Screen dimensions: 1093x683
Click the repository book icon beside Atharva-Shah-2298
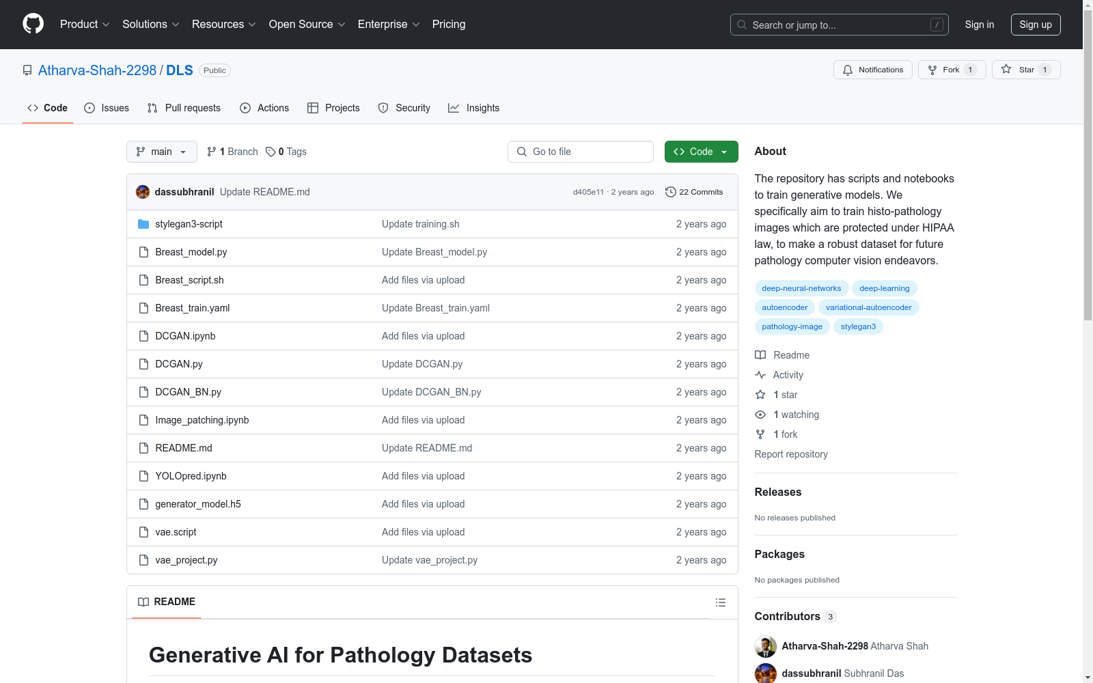tap(27, 70)
